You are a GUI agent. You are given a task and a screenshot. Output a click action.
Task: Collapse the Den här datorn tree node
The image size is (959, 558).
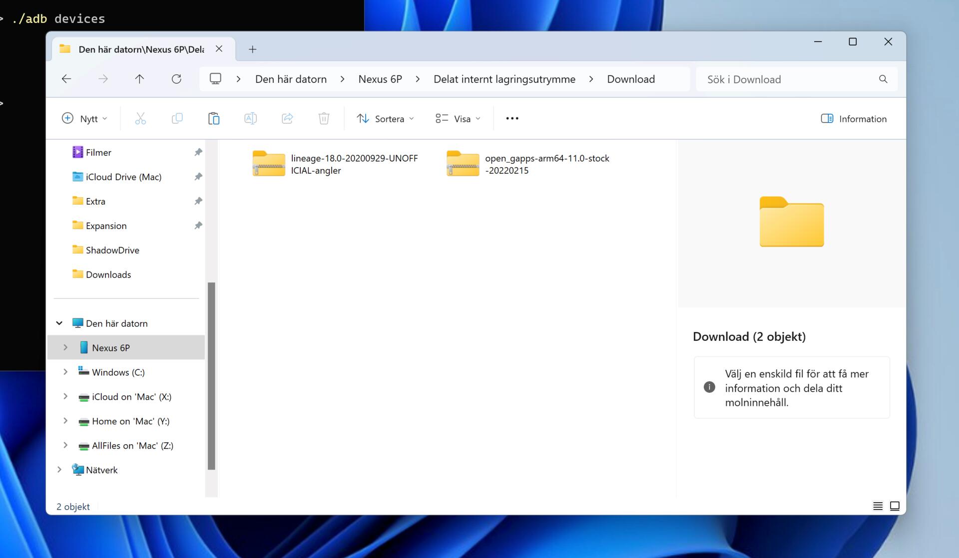tap(59, 323)
